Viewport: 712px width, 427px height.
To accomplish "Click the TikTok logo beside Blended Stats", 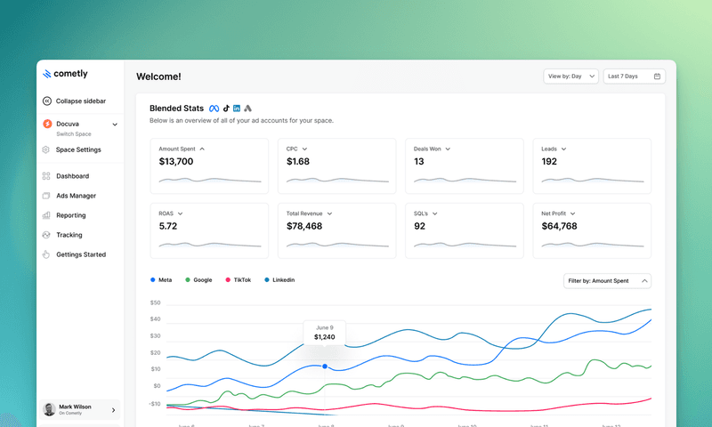I will click(226, 109).
